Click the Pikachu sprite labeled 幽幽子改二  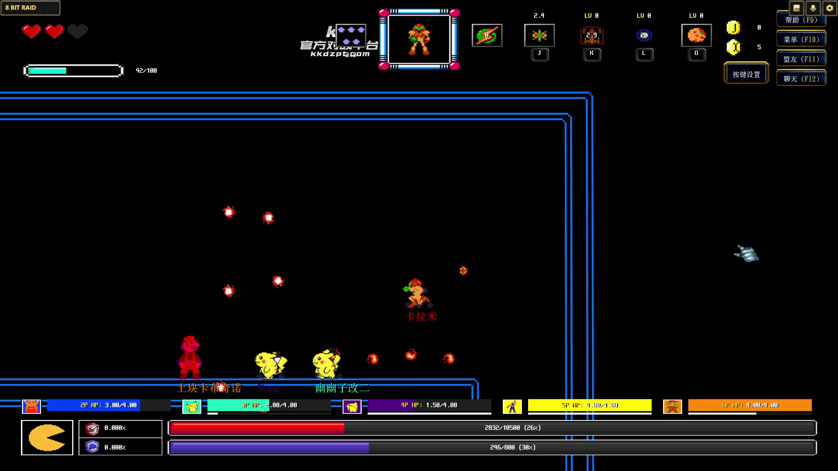[x=326, y=363]
